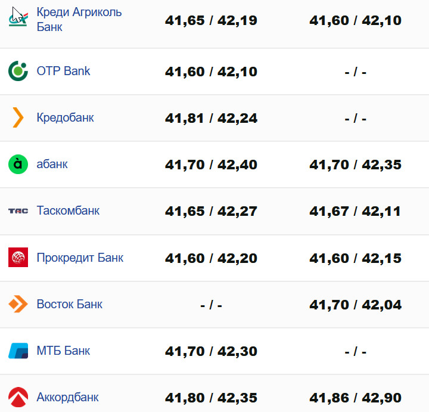The image size is (429, 412).
Task: Click the Креди Агриколь Банк logo icon
Action: pyautogui.click(x=18, y=18)
